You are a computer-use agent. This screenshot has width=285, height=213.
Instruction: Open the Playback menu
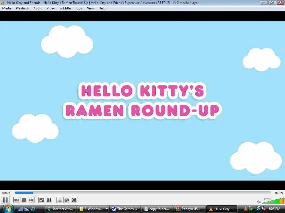[22, 8]
